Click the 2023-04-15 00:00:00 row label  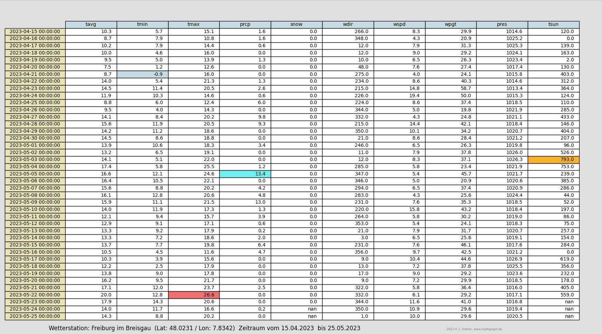click(35, 32)
